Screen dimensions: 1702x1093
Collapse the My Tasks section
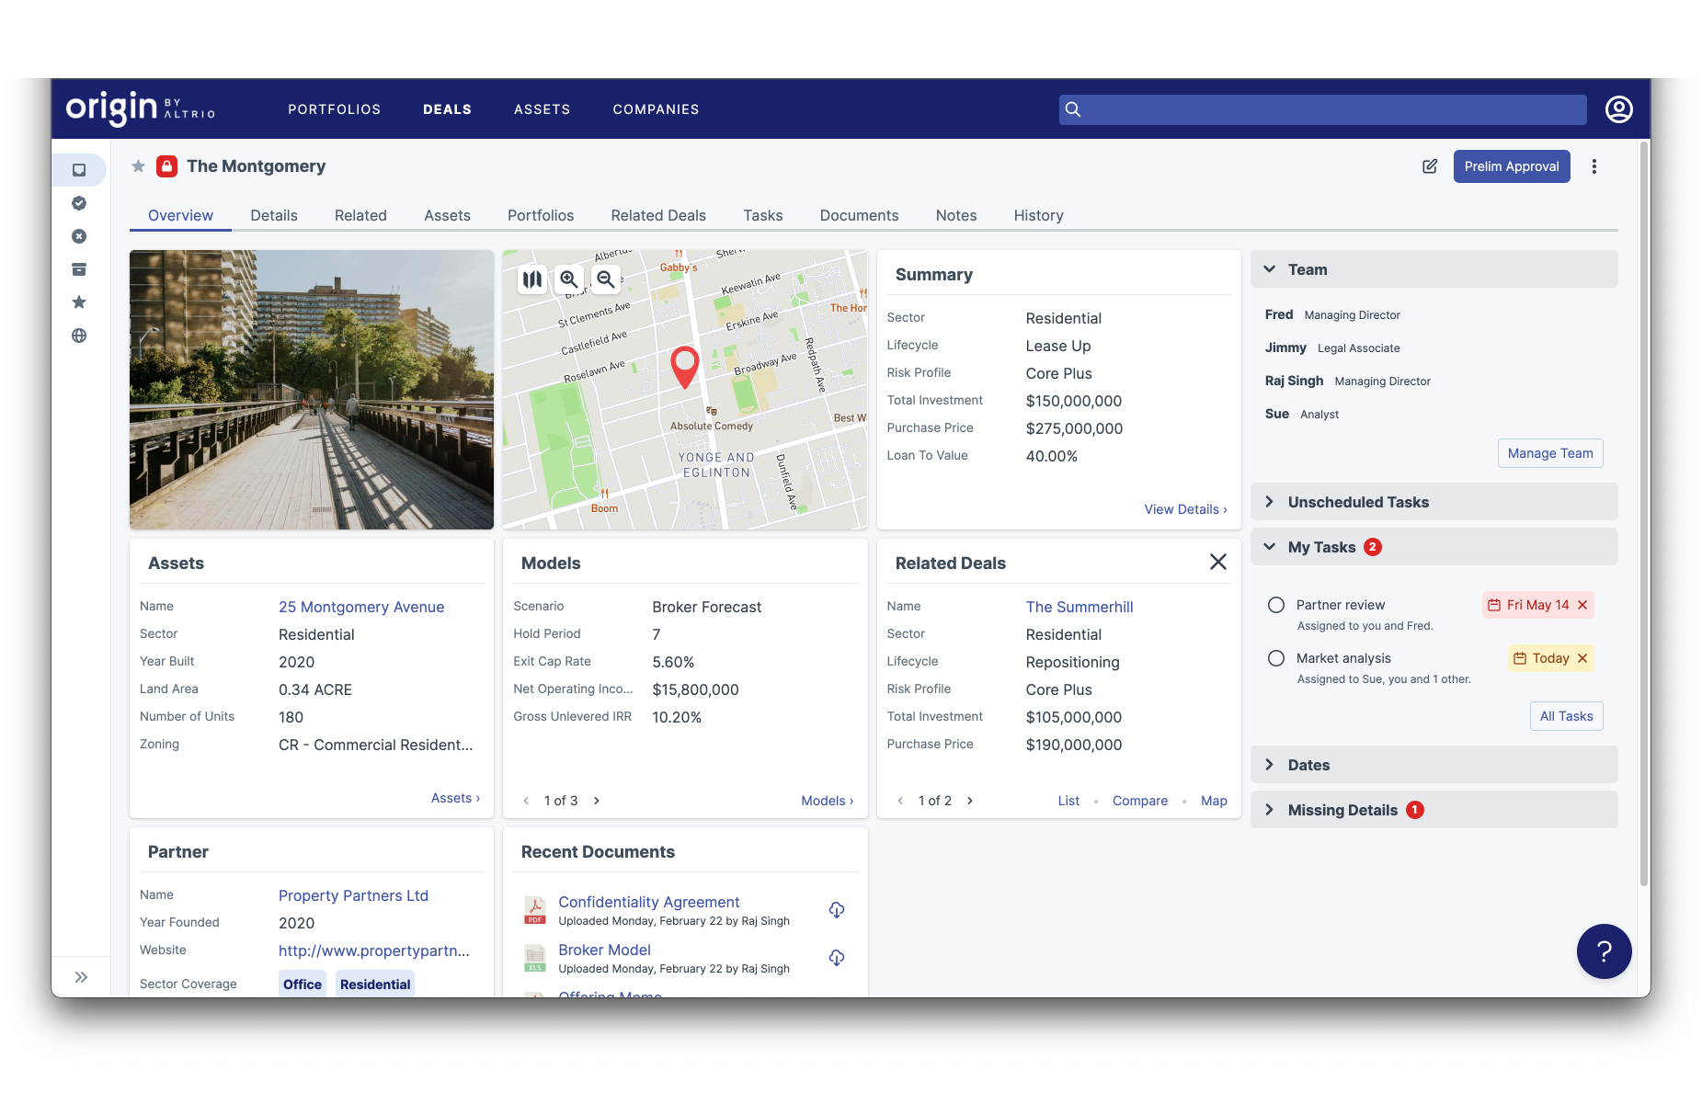[1434, 547]
